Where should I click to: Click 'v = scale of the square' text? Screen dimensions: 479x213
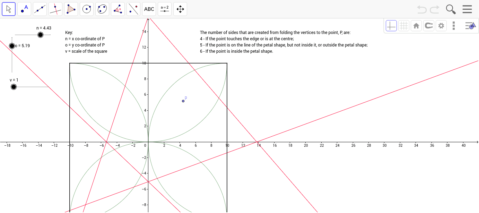tap(86, 51)
